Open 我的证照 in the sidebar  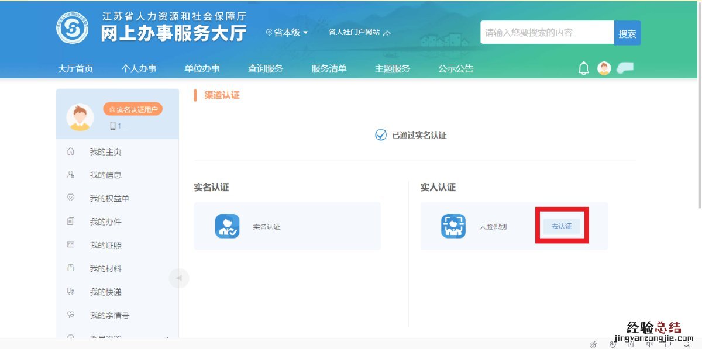(105, 245)
